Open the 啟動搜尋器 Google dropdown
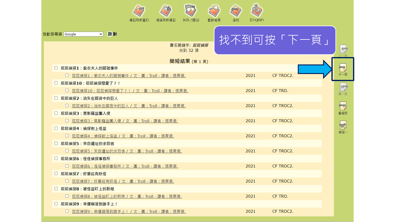The image size is (395, 222). pyautogui.click(x=83, y=34)
